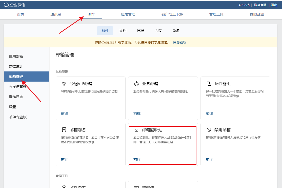The image size is (282, 188).
Task: Click the 企业微信 logo icon
Action: pos(6,5)
